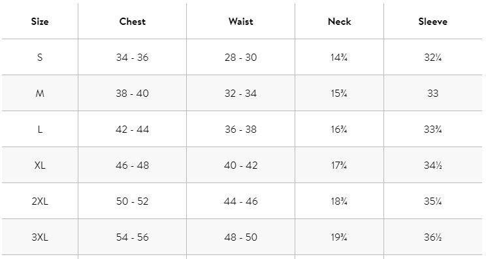The width and height of the screenshot is (486, 259).
Task: Click neck value 16¾ for size L
Action: pos(339,129)
